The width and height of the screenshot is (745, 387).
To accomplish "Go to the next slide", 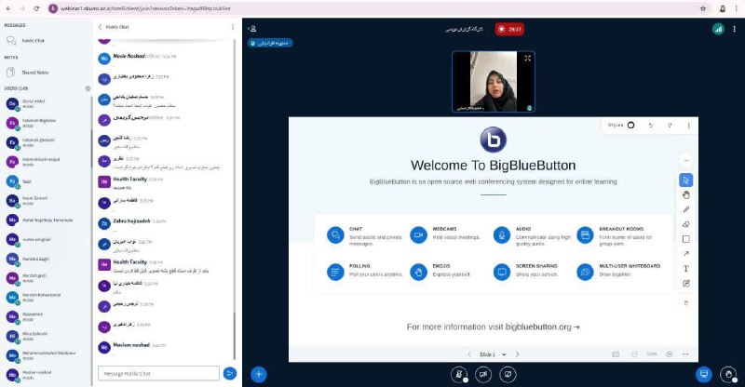I will point(518,354).
